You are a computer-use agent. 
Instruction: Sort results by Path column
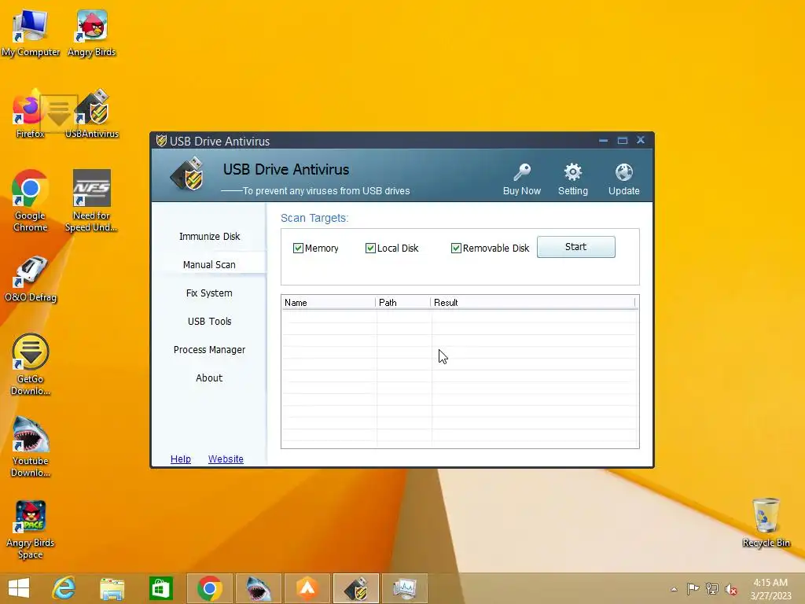click(403, 303)
